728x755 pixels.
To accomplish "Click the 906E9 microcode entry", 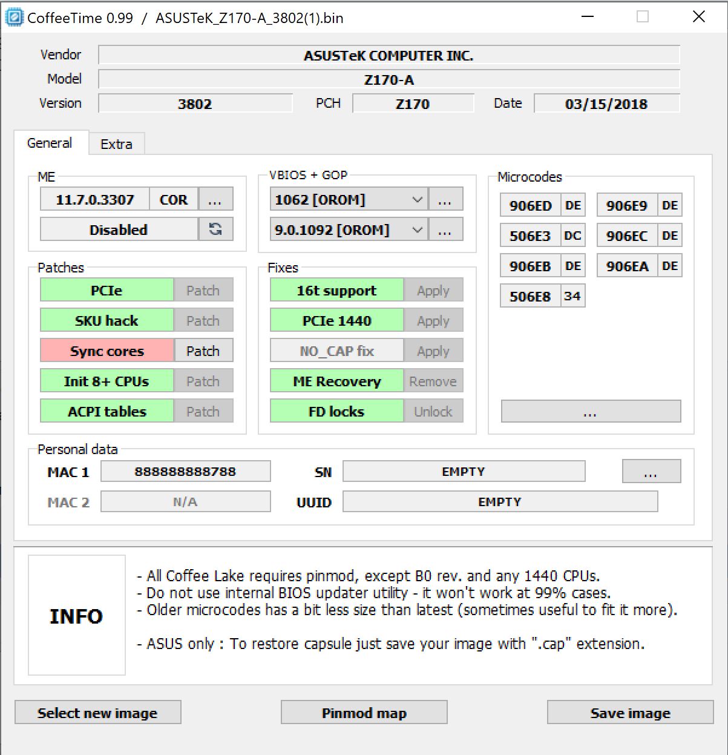I will tap(628, 205).
